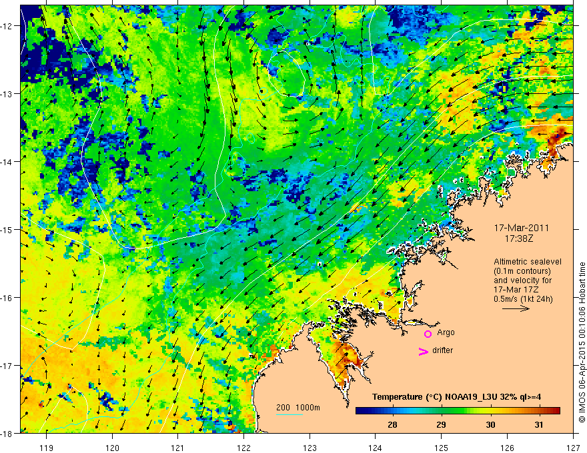
Task: Click the latitude axis label -17
Action: tap(7, 366)
